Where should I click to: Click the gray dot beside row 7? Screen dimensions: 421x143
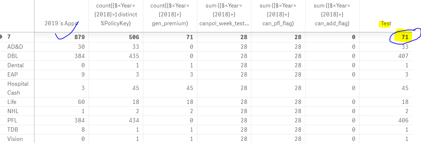click(x=2, y=37)
